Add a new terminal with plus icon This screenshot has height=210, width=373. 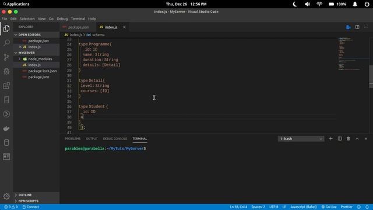(x=330, y=139)
